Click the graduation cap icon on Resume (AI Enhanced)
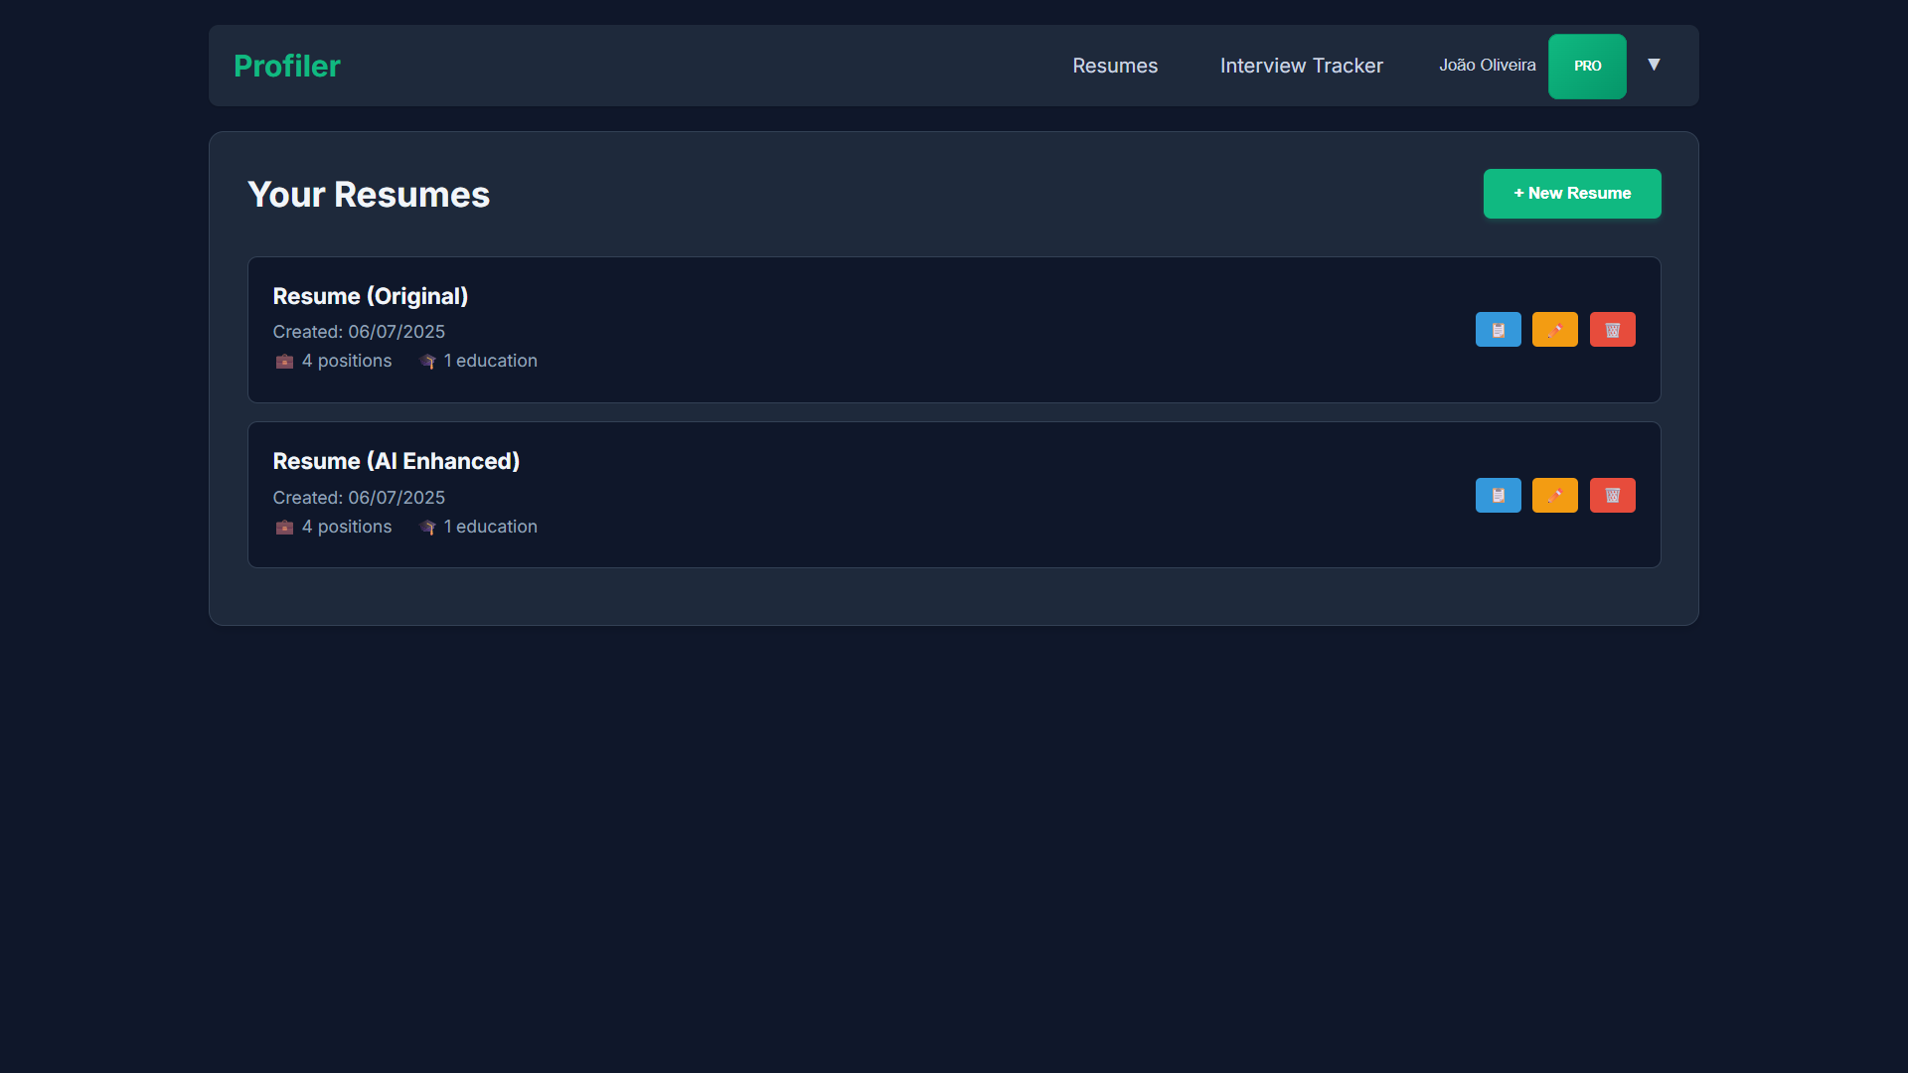The image size is (1908, 1073). pyautogui.click(x=427, y=528)
